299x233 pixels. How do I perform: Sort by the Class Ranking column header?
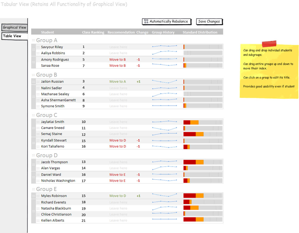(x=93, y=32)
